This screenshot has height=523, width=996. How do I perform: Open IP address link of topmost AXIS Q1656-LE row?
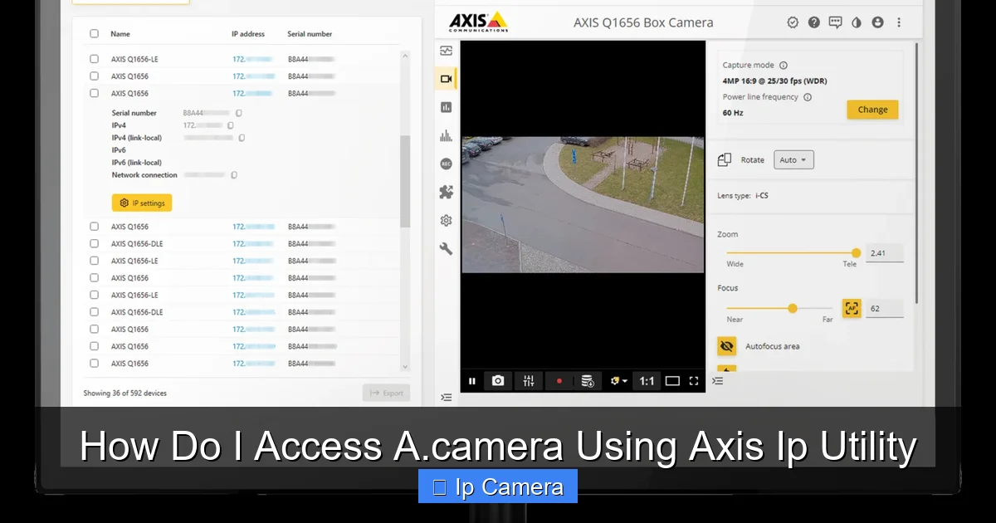click(x=253, y=59)
